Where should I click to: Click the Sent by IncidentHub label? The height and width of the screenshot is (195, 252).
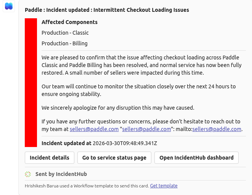pyautogui.click(x=61, y=174)
